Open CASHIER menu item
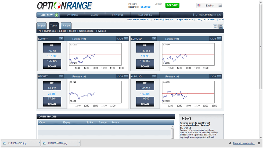 tap(95, 15)
